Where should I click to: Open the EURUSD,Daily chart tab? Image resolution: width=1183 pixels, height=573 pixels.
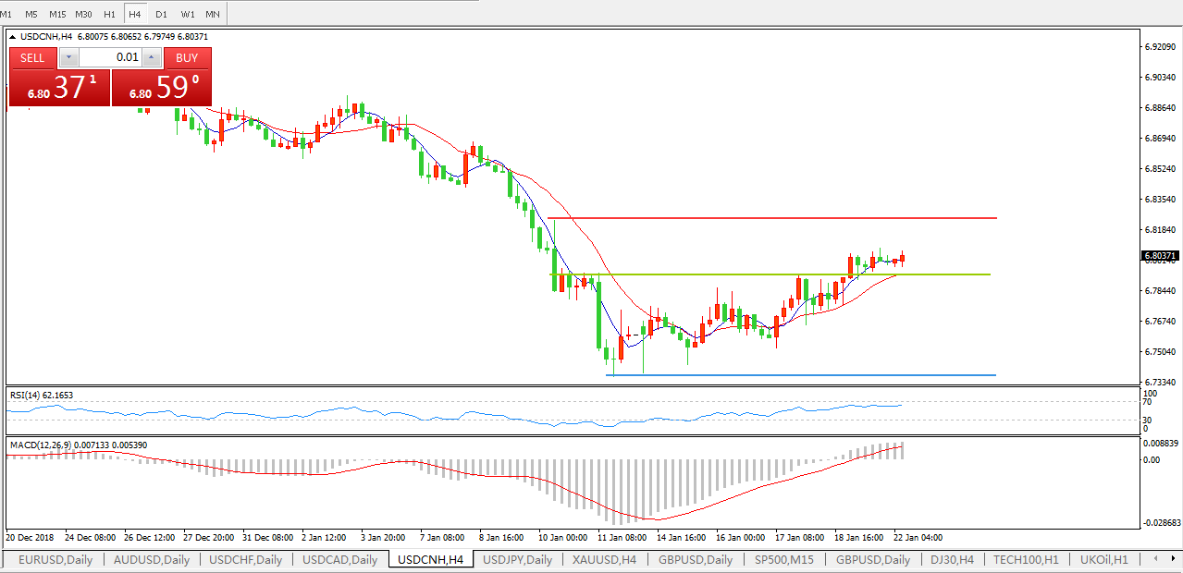click(x=54, y=559)
